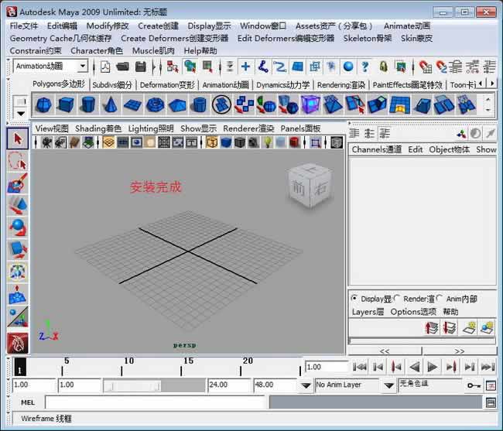
Task: Toggle make live blue sphere icon
Action: [348, 67]
